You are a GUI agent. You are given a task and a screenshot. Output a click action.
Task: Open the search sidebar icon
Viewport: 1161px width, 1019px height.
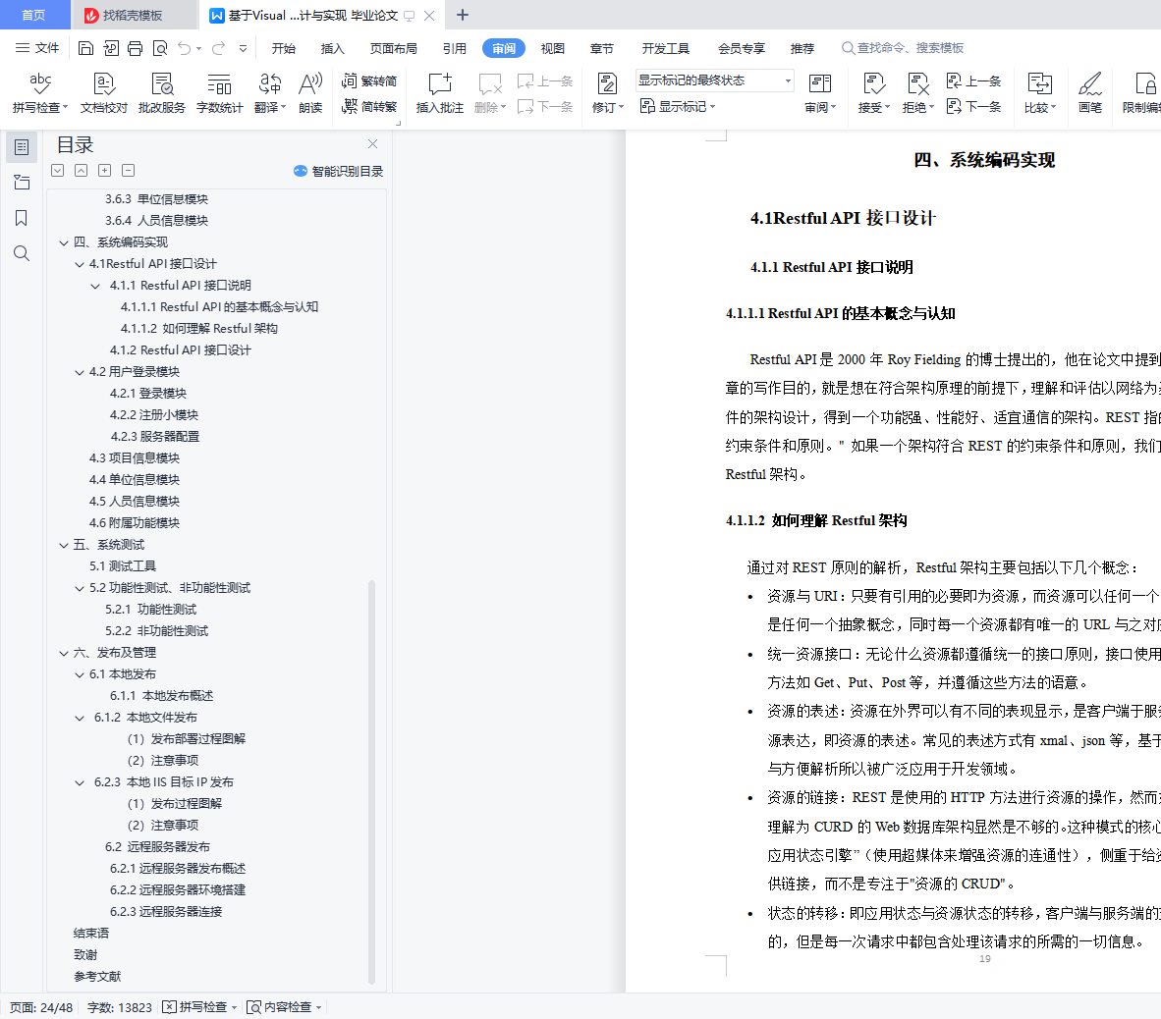[22, 253]
